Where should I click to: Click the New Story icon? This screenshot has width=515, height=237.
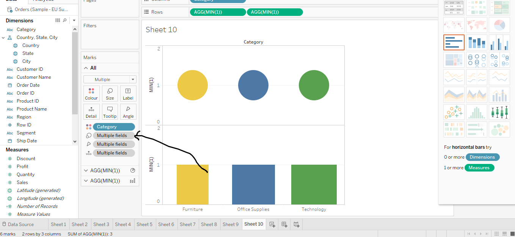tap(297, 224)
